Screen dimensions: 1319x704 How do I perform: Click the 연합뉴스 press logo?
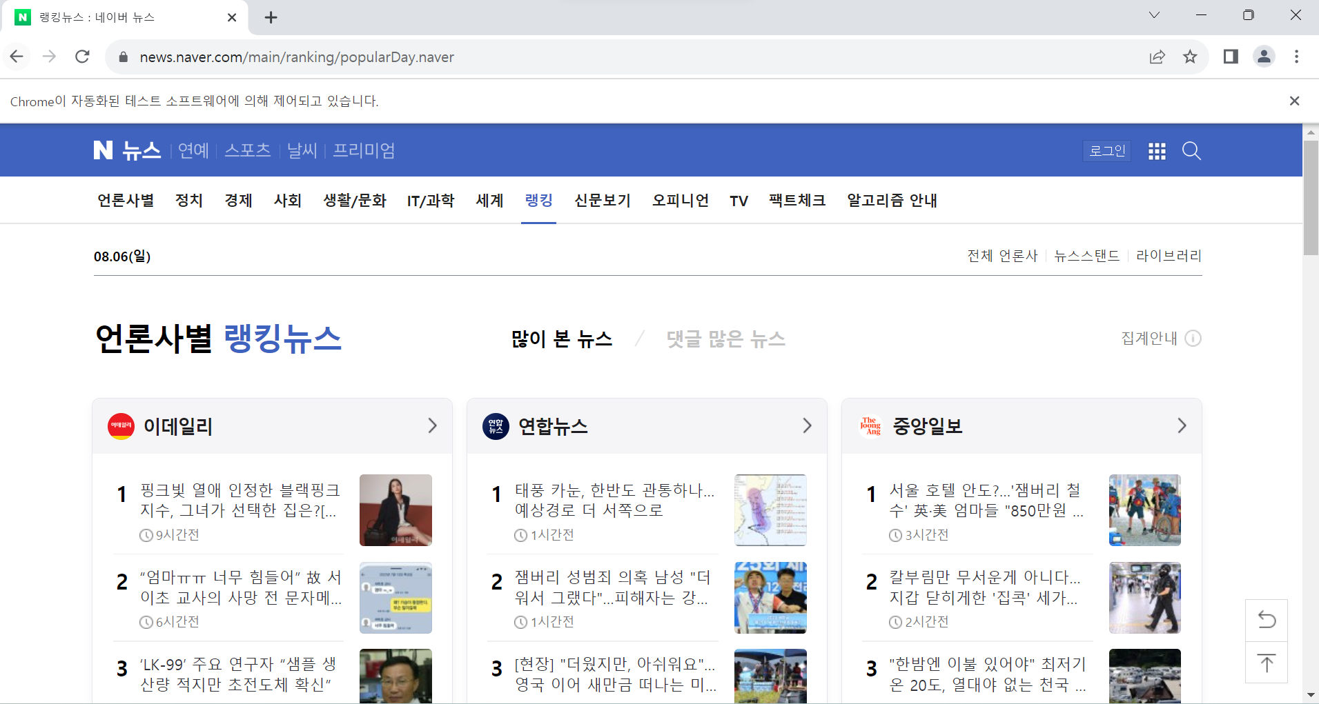[x=496, y=426]
